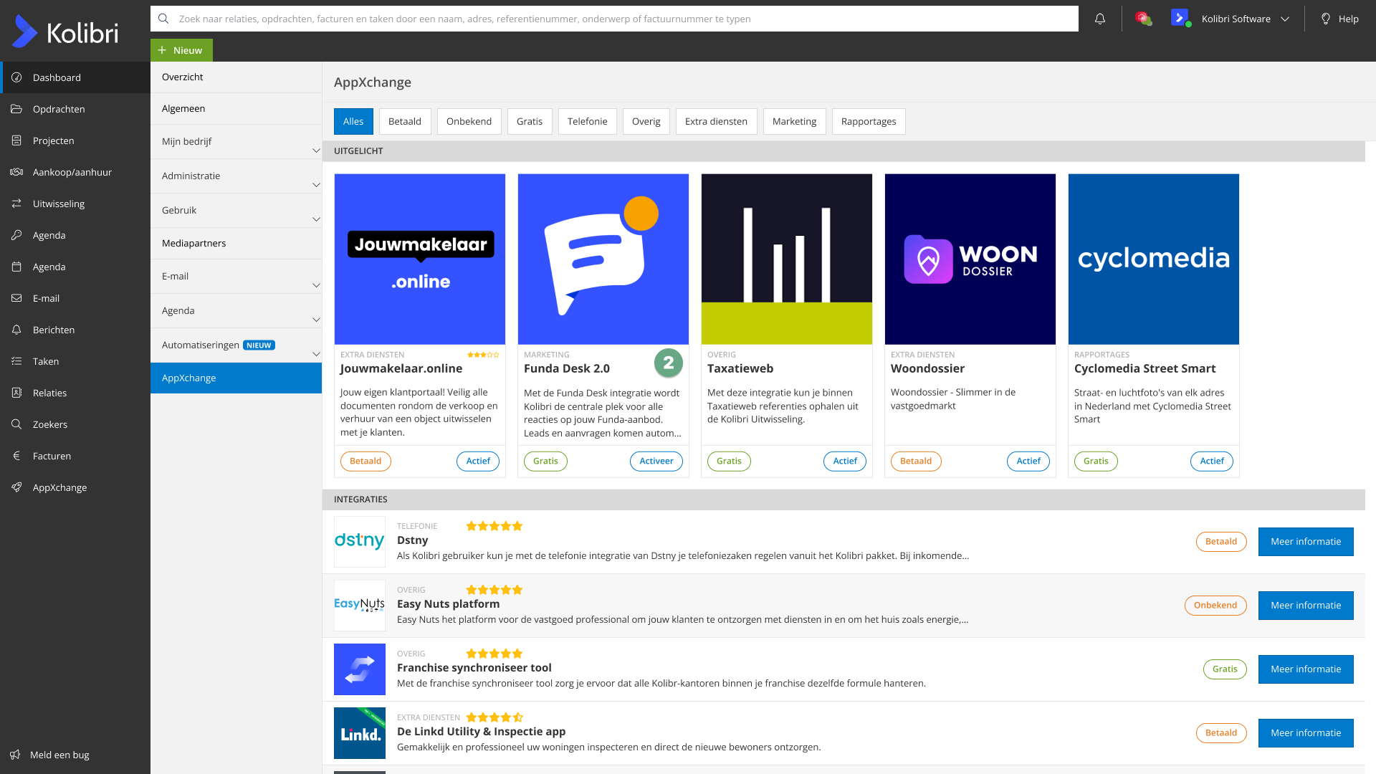Expand the Mijn bedrijf submenu
The height and width of the screenshot is (774, 1376).
(x=315, y=150)
